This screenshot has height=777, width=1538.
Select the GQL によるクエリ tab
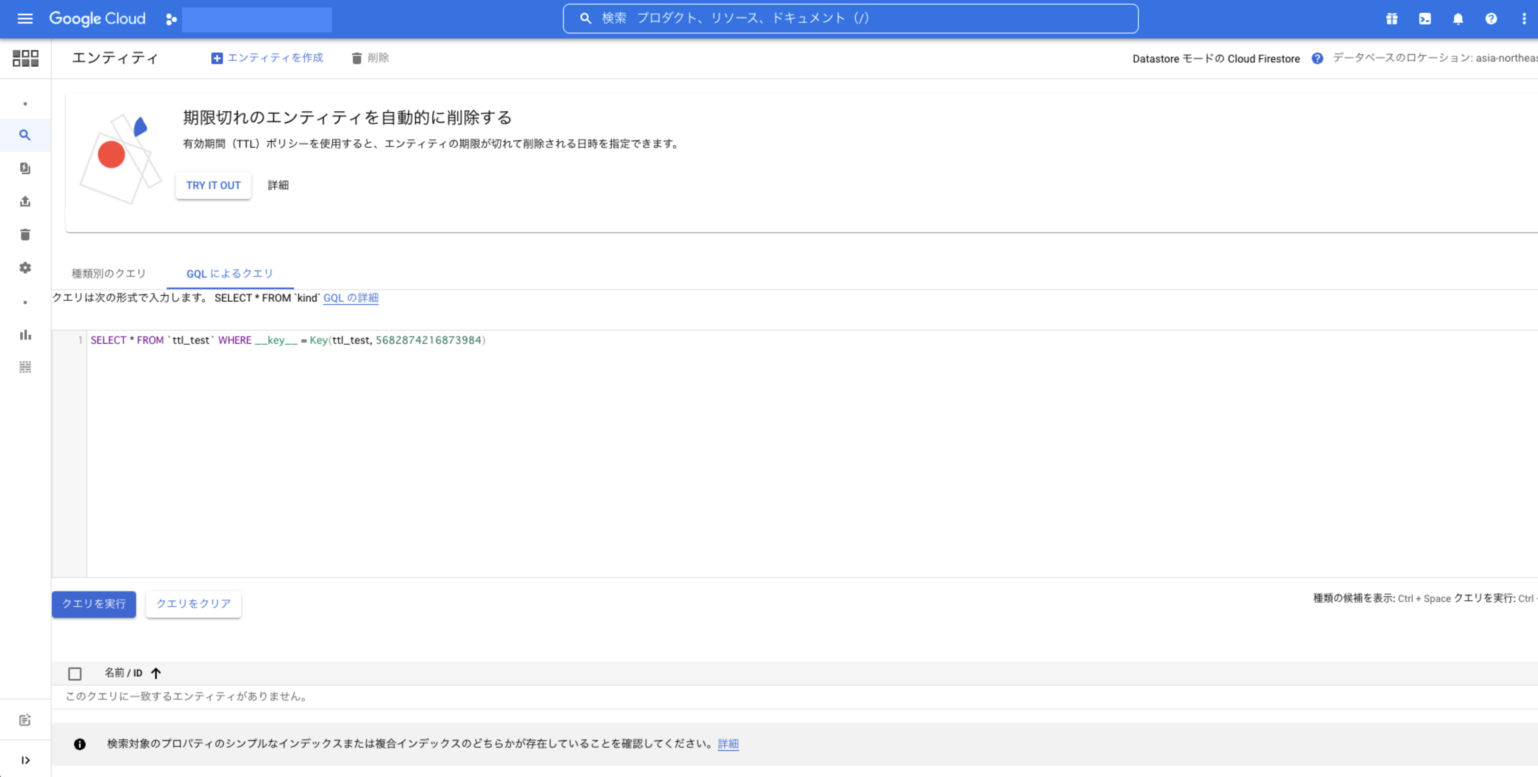(x=229, y=273)
